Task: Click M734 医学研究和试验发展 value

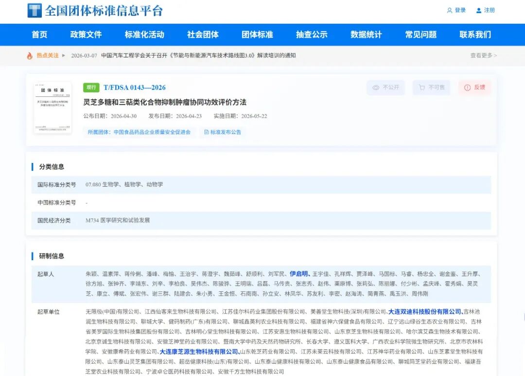Action: 118,220
